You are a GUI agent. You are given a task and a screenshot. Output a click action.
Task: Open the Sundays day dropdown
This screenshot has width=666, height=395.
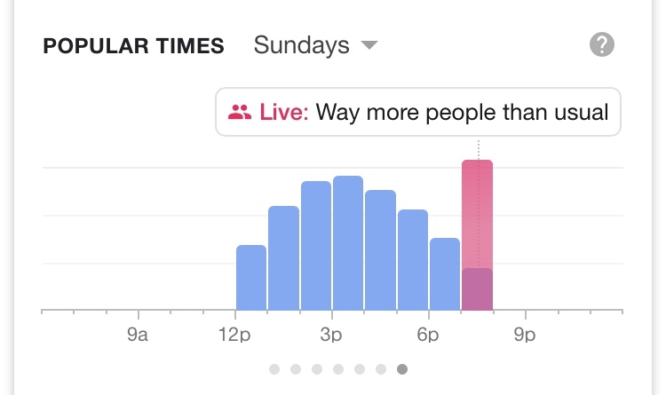pyautogui.click(x=315, y=44)
